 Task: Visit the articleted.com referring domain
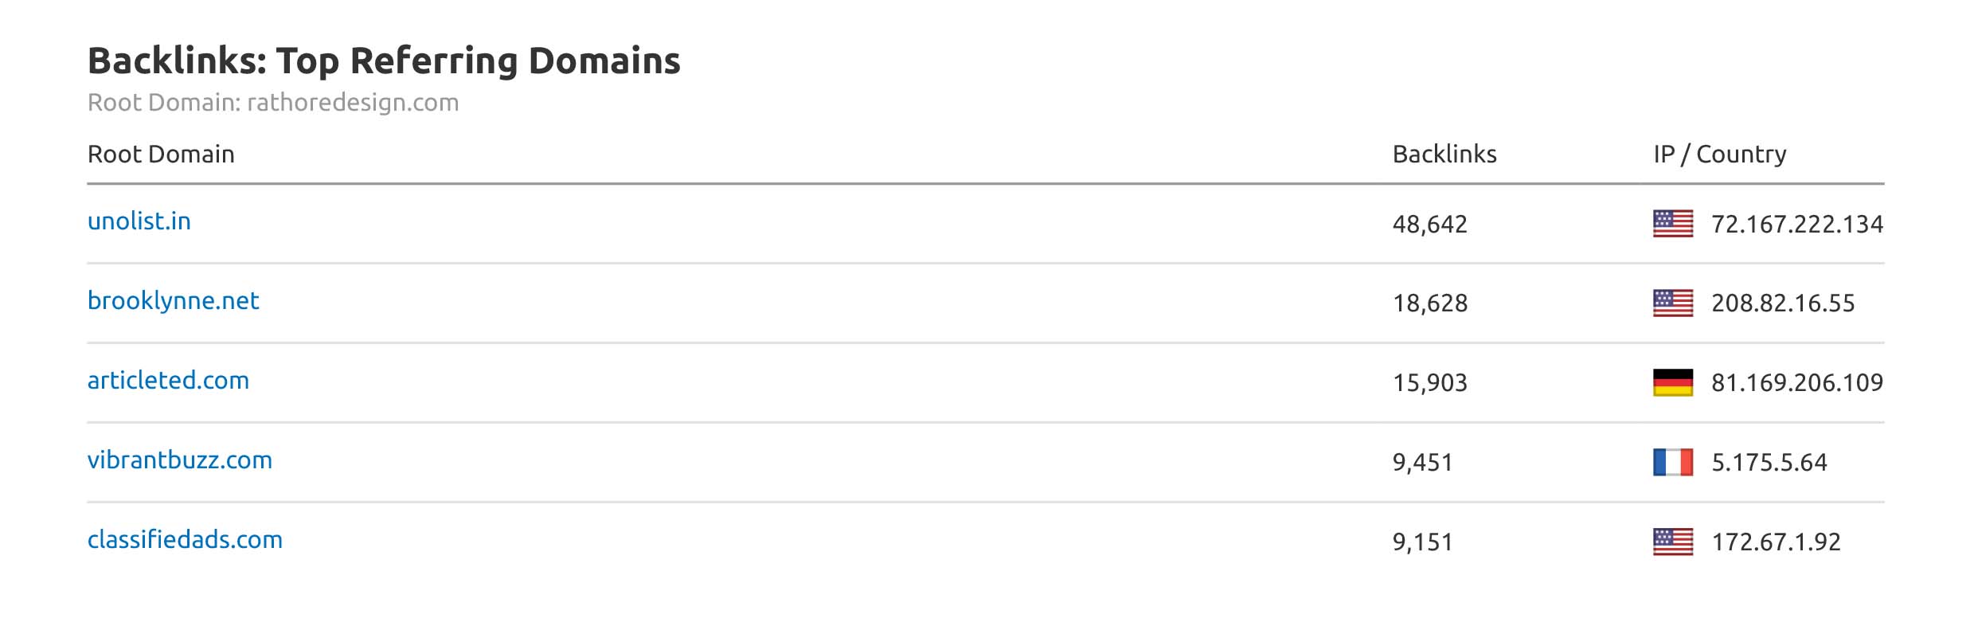[168, 381]
